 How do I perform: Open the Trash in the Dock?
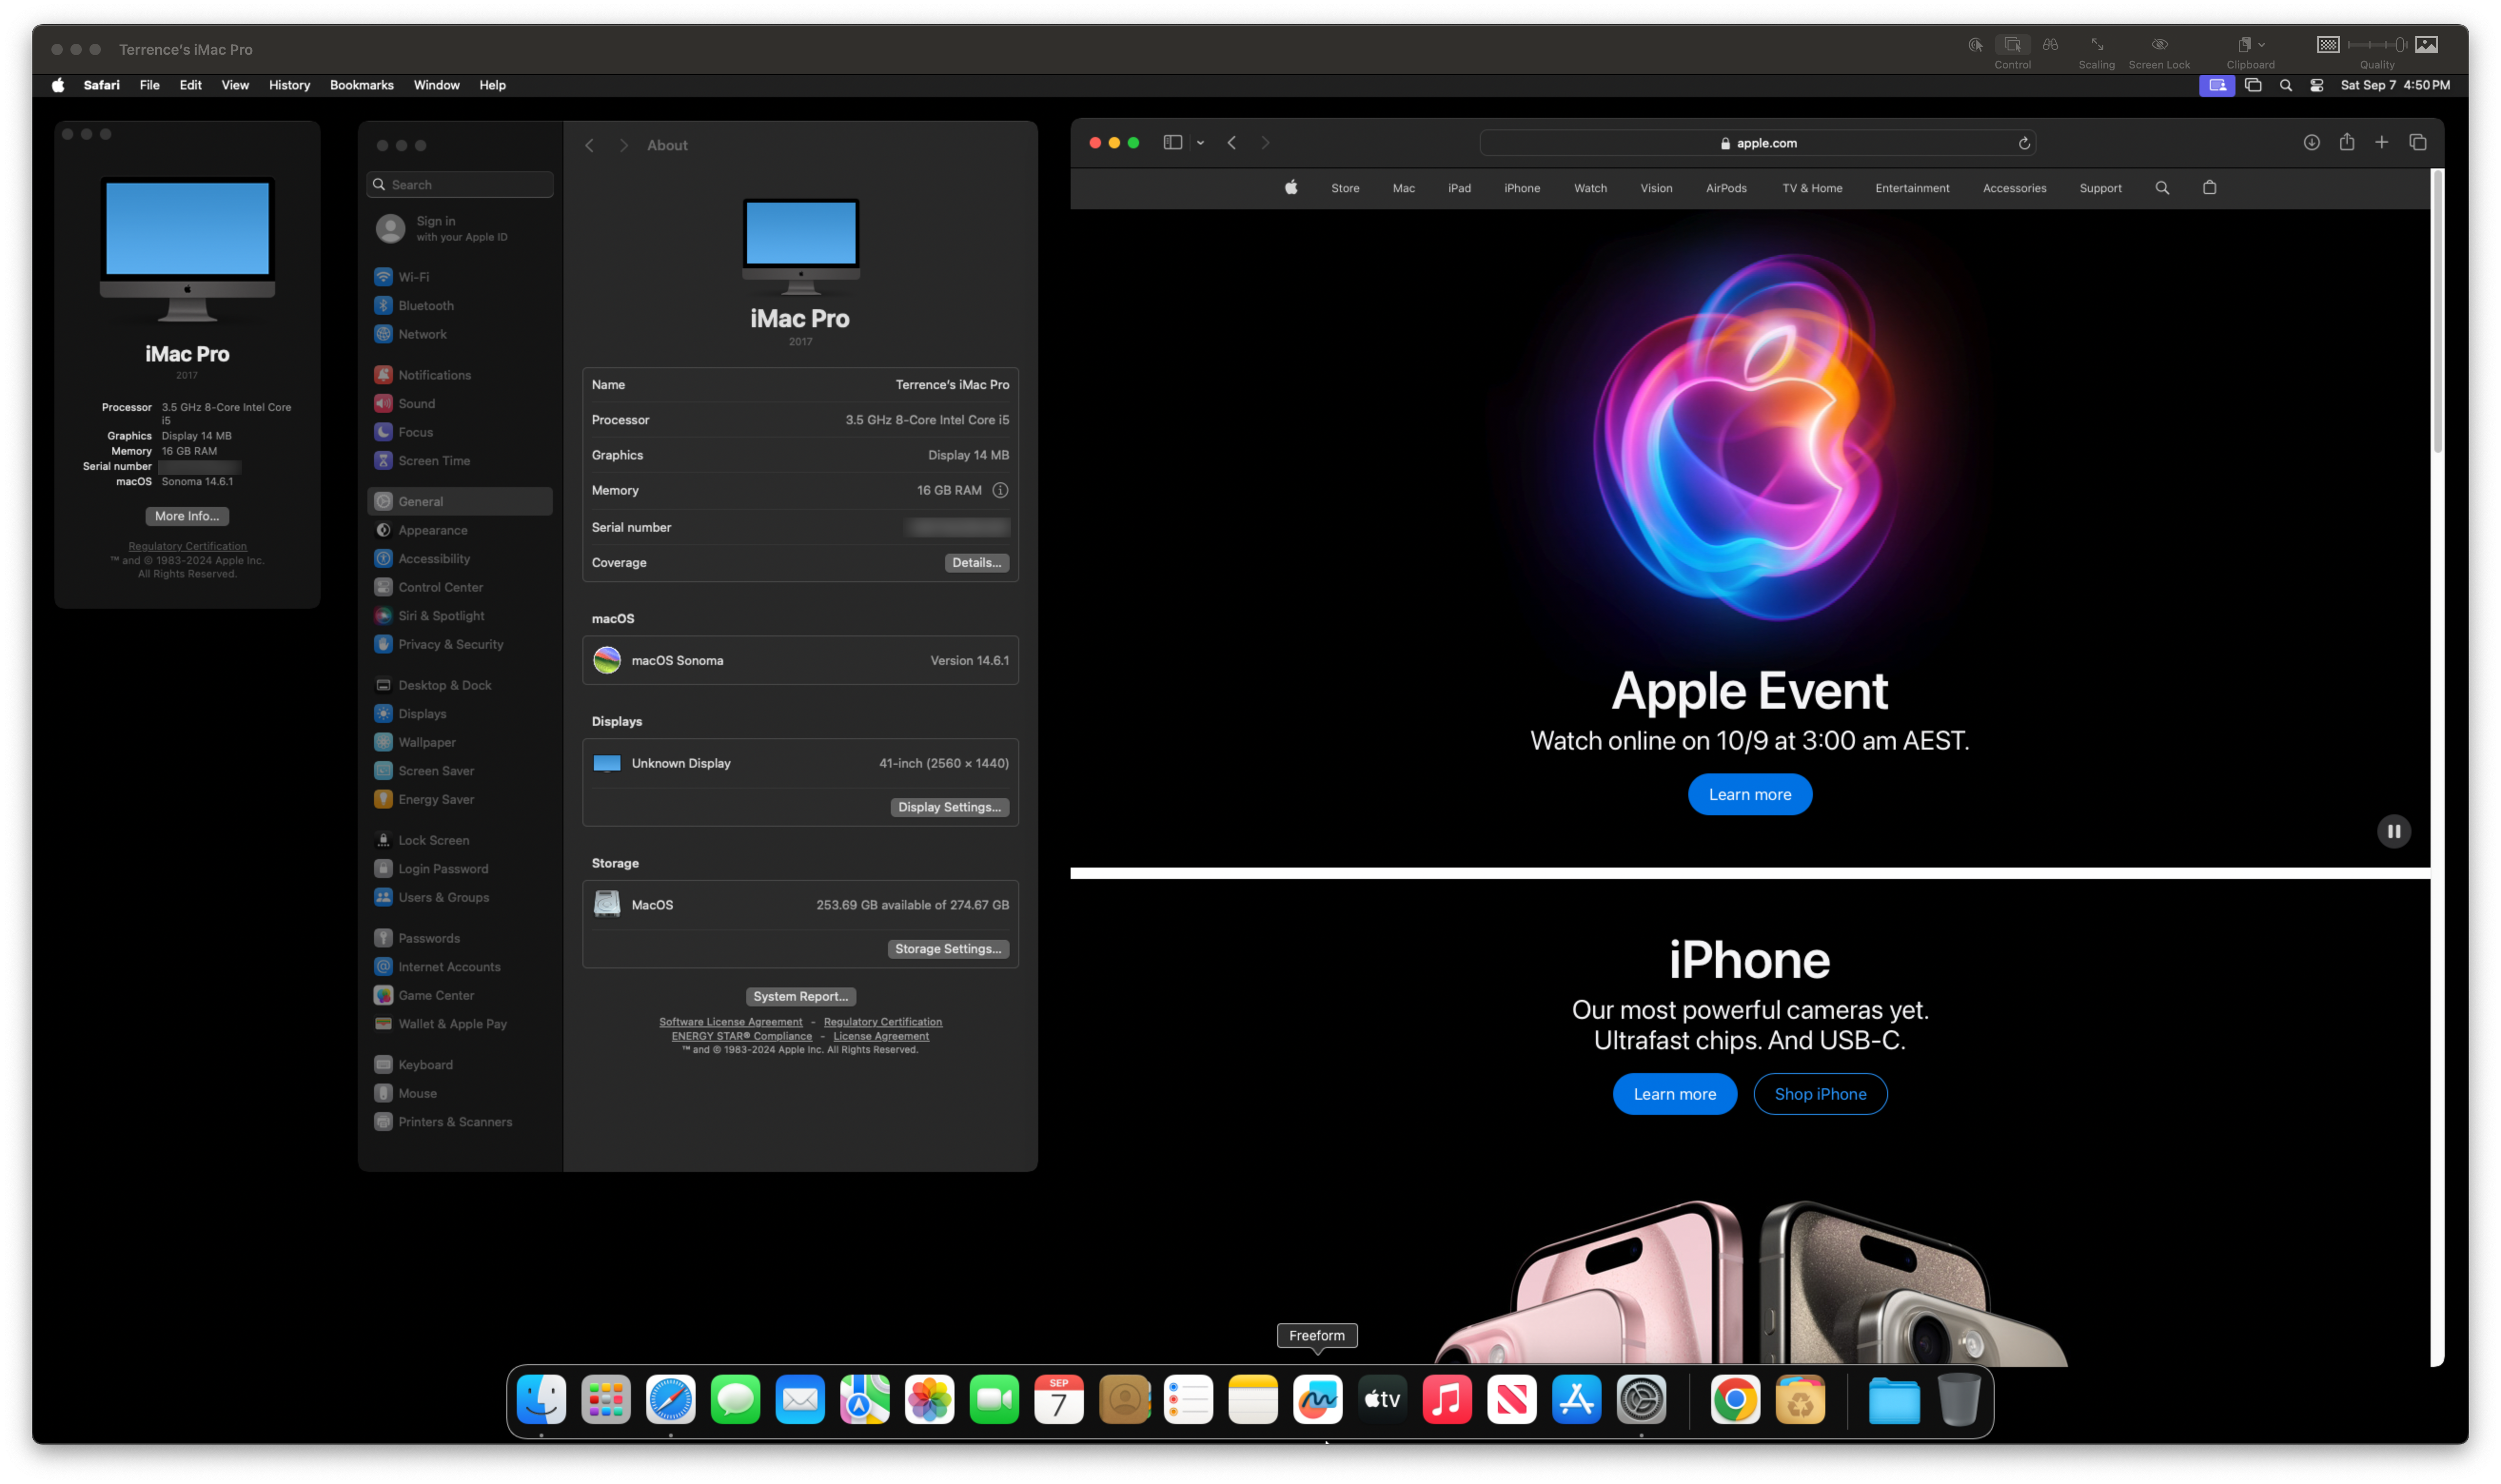tap(1959, 1400)
